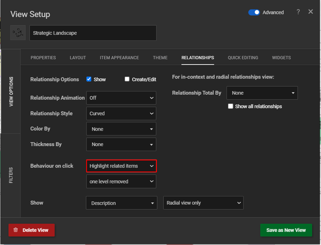Viewport: 321px width, 245px height.
Task: Open help with the question mark icon
Action: tap(298, 12)
